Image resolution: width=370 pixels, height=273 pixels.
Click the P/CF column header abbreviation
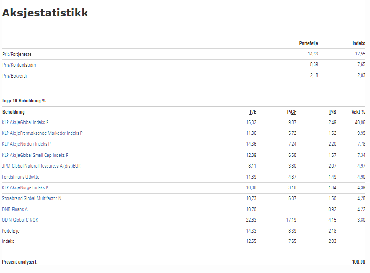click(x=291, y=112)
